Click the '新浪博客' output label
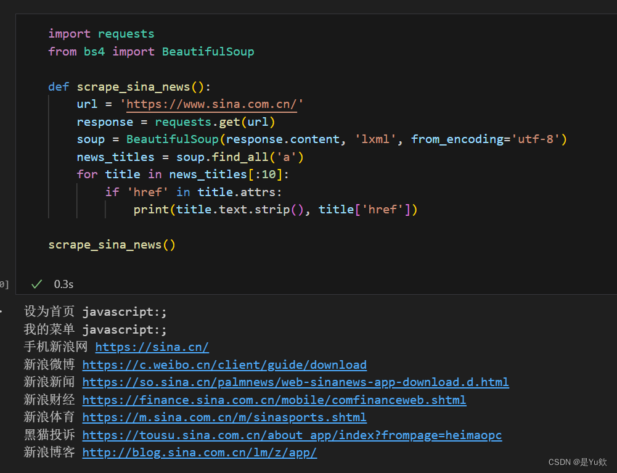 tap(49, 452)
